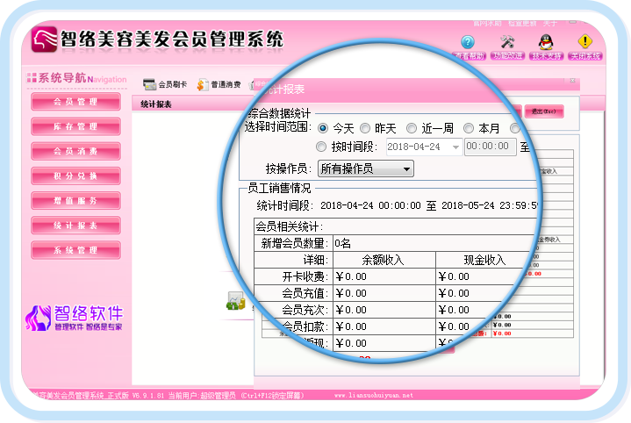The width and height of the screenshot is (631, 423).
Task: Go to 会员消费 in the sidebar
Action: [75, 151]
